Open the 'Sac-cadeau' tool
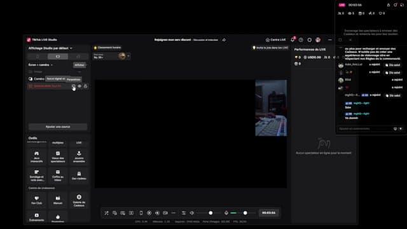This screenshot has height=229, width=407. tap(79, 176)
